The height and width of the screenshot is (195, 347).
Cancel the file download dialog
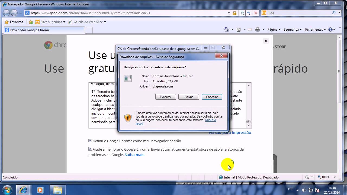click(212, 97)
